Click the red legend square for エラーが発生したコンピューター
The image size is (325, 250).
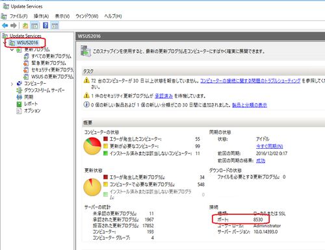[105, 139]
